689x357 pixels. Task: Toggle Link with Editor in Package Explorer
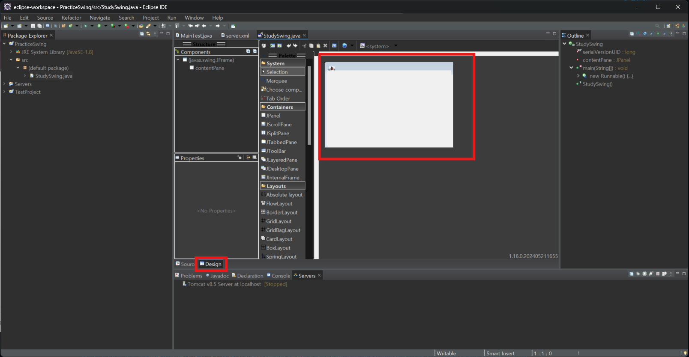click(148, 33)
